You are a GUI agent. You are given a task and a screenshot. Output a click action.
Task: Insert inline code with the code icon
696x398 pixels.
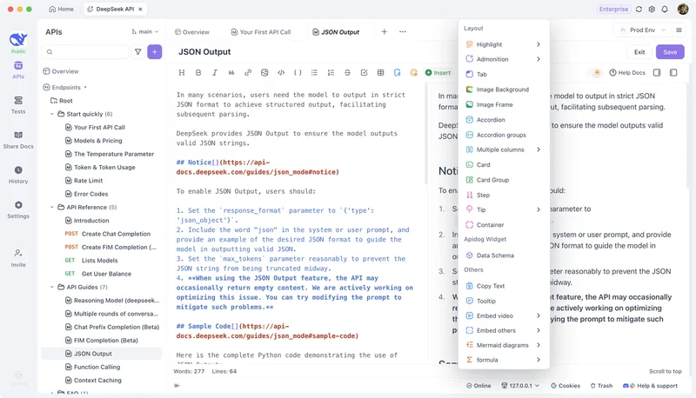point(281,73)
